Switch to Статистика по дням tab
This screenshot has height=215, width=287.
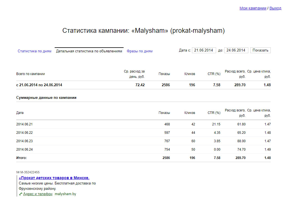pos(34,51)
